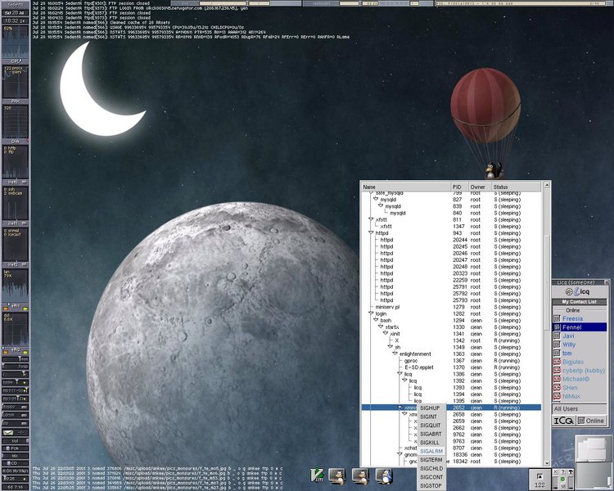Collapse the xfstt parent tree node
The height and width of the screenshot is (491, 614).
(371, 219)
